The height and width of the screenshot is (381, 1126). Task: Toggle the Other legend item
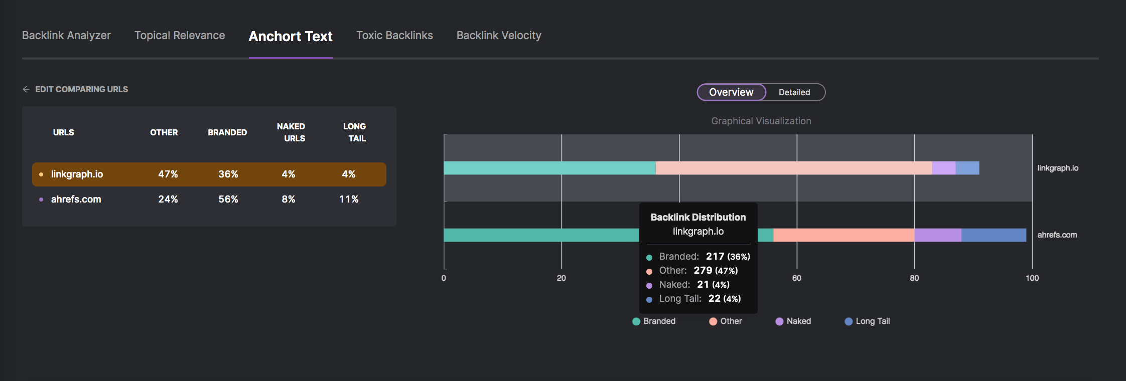[x=726, y=321]
